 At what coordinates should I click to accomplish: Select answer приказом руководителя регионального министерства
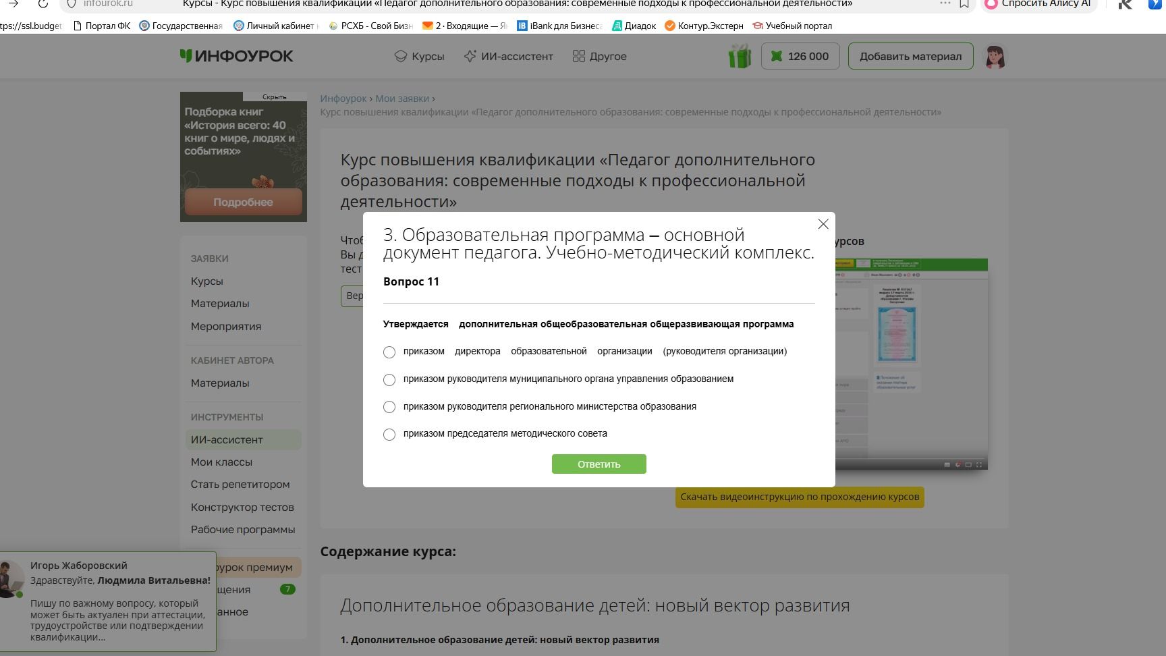pyautogui.click(x=389, y=407)
